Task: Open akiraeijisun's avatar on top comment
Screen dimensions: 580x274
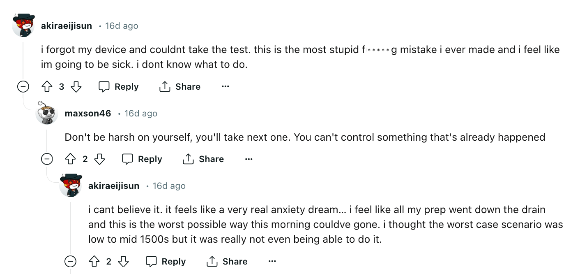Action: tap(23, 26)
